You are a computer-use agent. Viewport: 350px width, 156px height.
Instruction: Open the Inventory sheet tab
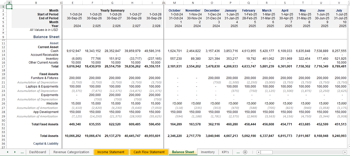208,152
